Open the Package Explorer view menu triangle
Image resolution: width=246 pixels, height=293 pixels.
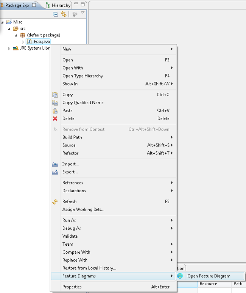click(83, 13)
